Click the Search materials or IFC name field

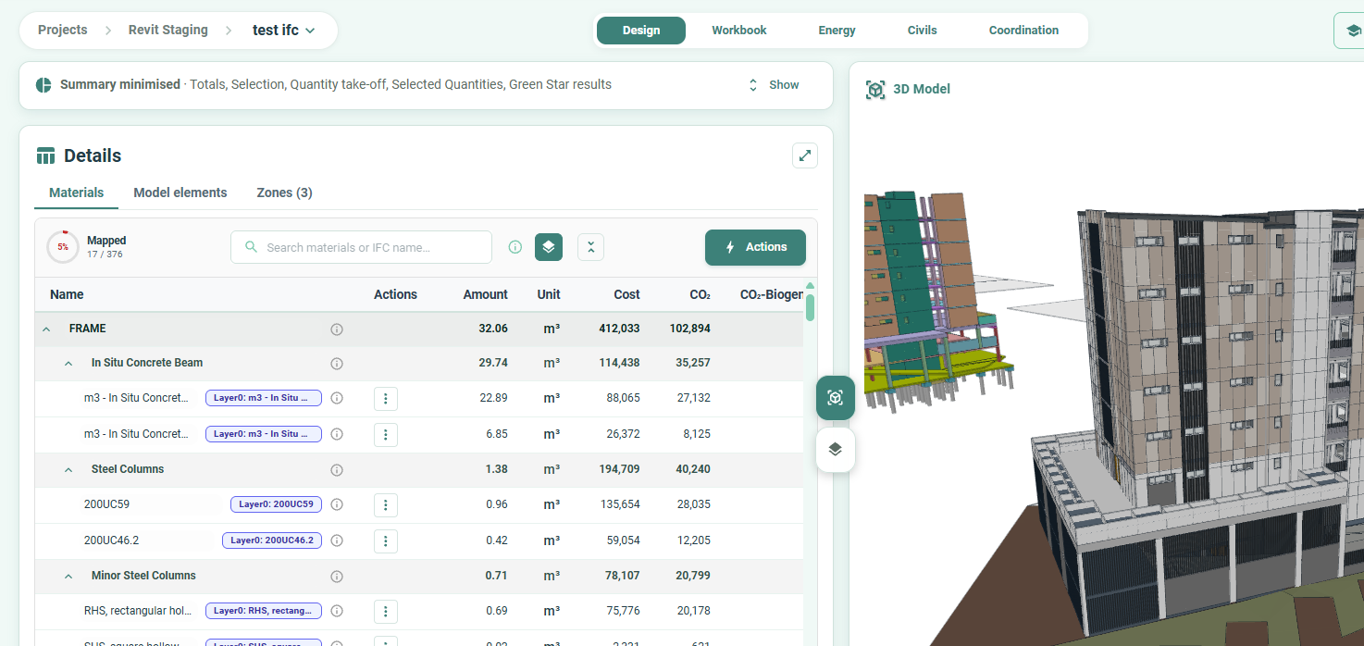click(x=361, y=247)
